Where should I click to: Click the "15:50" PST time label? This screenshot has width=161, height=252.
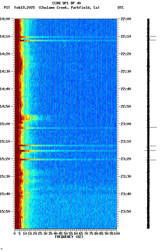5,212
